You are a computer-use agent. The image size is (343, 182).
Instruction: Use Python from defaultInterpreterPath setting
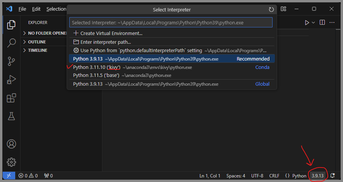[x=172, y=51]
